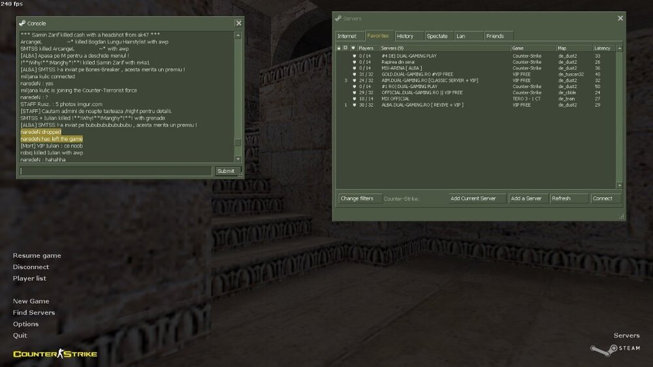Open the Friends tab
Screen dimensions: 653x367
[x=495, y=36]
